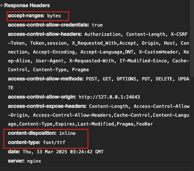
Task: Click the true value of allow-credentials
Action: (x=97, y=25)
